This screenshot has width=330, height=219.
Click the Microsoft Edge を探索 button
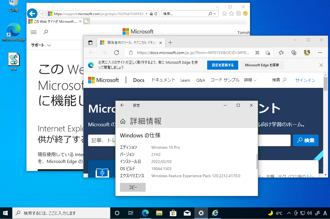pyautogui.click(x=262, y=65)
